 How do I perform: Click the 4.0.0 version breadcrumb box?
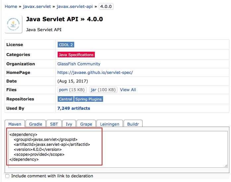click(x=106, y=7)
